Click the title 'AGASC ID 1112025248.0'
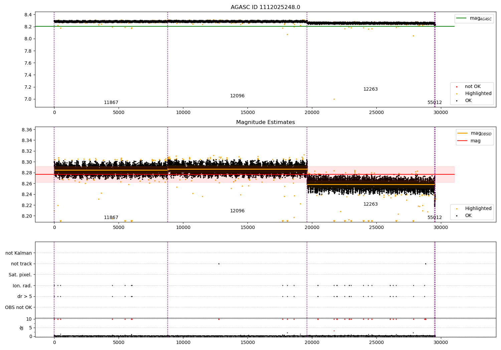Screen dimensions: 501x350 click(265, 7)
